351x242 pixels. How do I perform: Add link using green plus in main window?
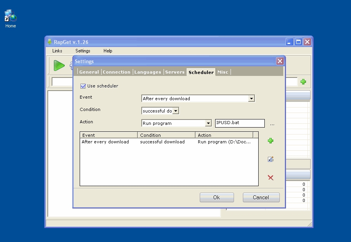point(303,82)
